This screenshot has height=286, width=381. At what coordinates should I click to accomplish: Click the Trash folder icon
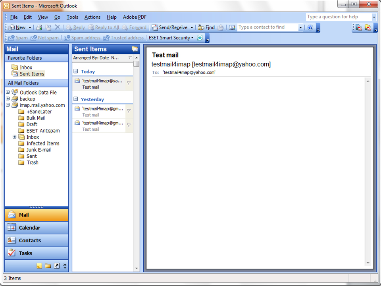coord(21,162)
